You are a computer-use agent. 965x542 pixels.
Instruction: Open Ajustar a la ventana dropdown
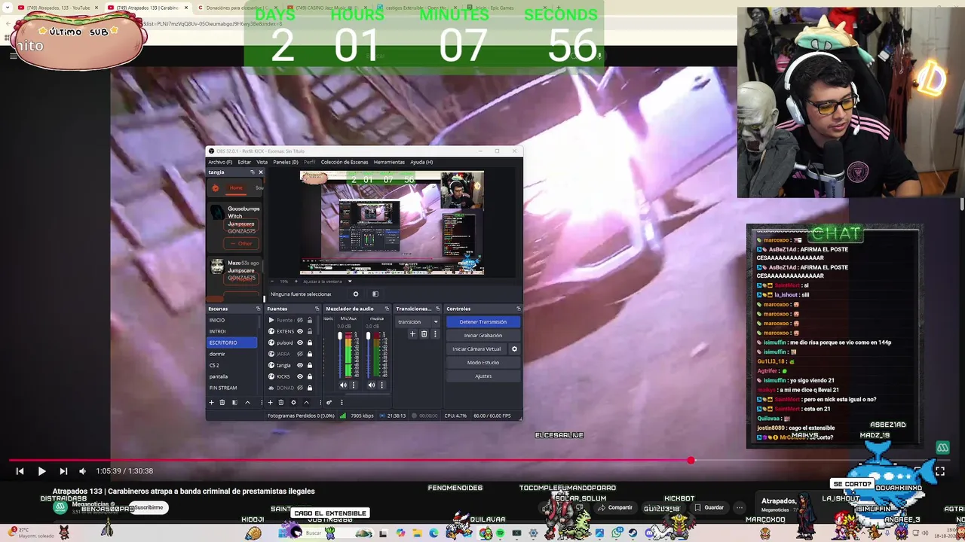coord(327,282)
